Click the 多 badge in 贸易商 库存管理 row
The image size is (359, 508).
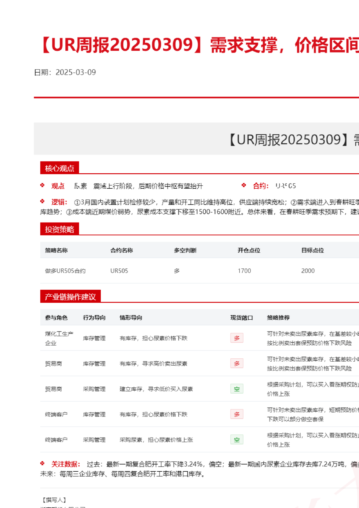point(237,363)
